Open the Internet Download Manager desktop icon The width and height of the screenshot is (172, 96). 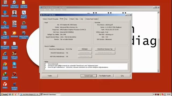point(5,76)
